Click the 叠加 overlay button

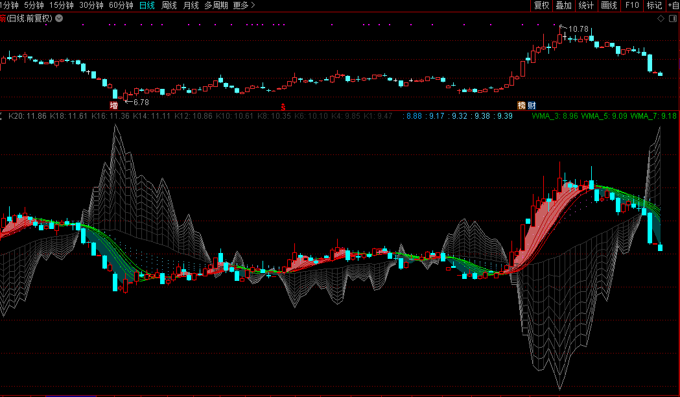click(x=563, y=5)
